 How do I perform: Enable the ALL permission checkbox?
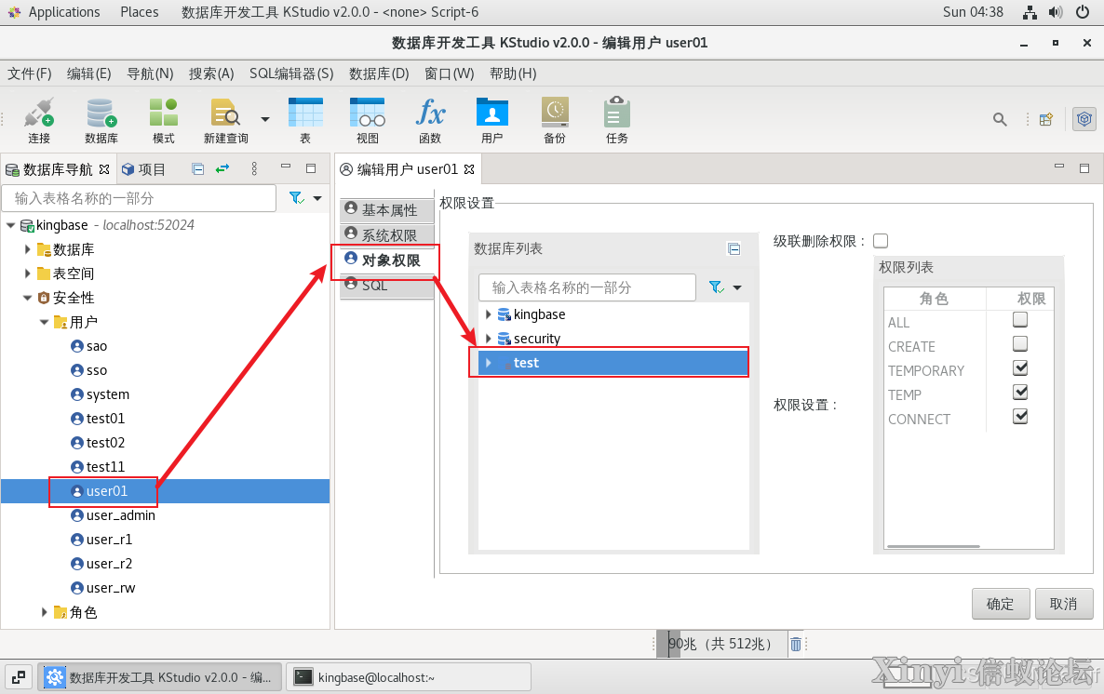[1019, 320]
